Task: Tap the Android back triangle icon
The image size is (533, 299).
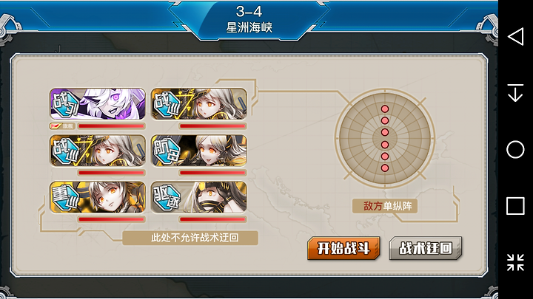Action: click(x=516, y=36)
